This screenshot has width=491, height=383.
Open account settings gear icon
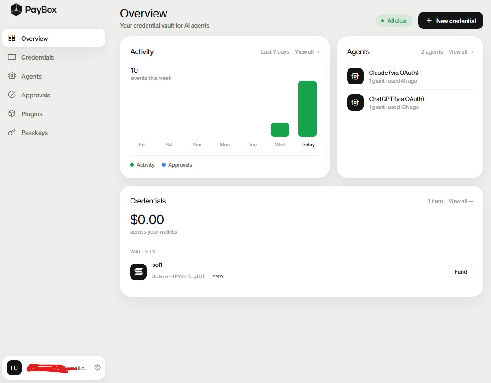click(97, 368)
